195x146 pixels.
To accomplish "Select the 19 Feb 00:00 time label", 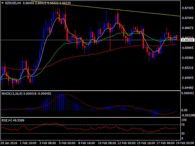I will pos(185,143).
